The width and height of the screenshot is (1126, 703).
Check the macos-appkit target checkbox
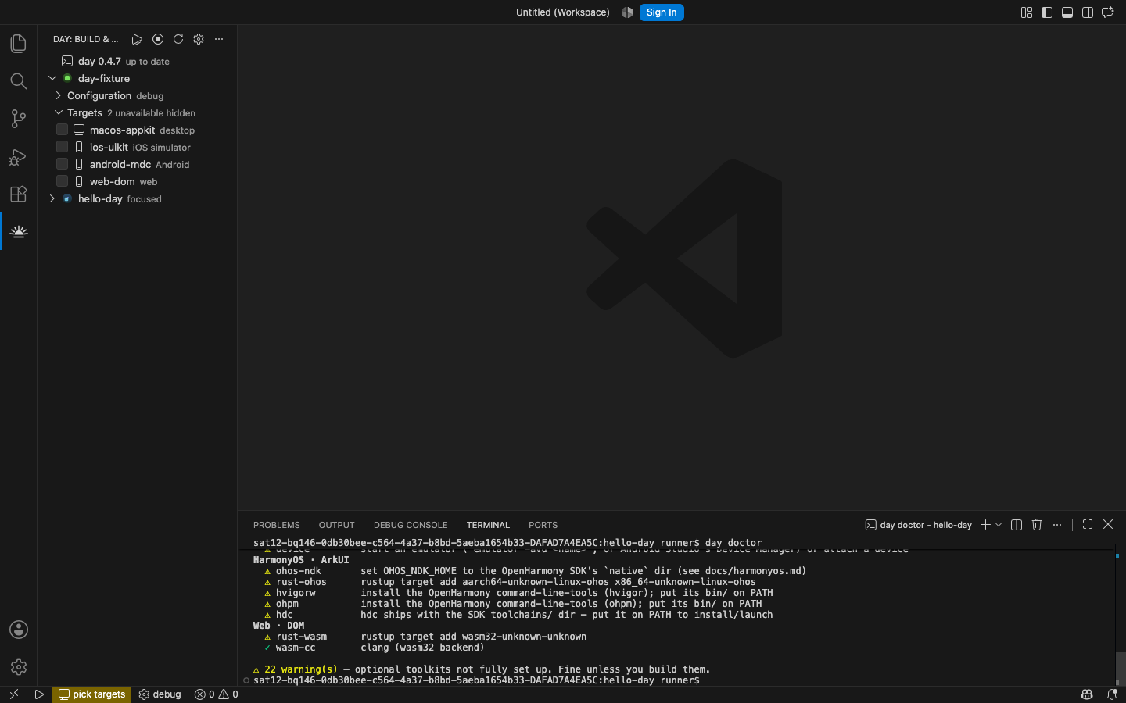tap(63, 130)
